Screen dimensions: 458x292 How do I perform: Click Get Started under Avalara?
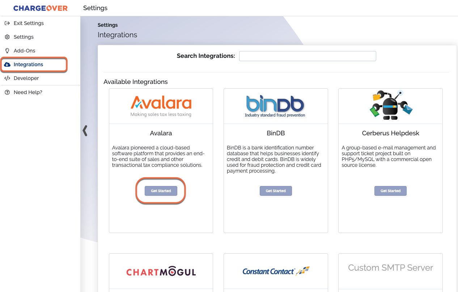coord(161,191)
